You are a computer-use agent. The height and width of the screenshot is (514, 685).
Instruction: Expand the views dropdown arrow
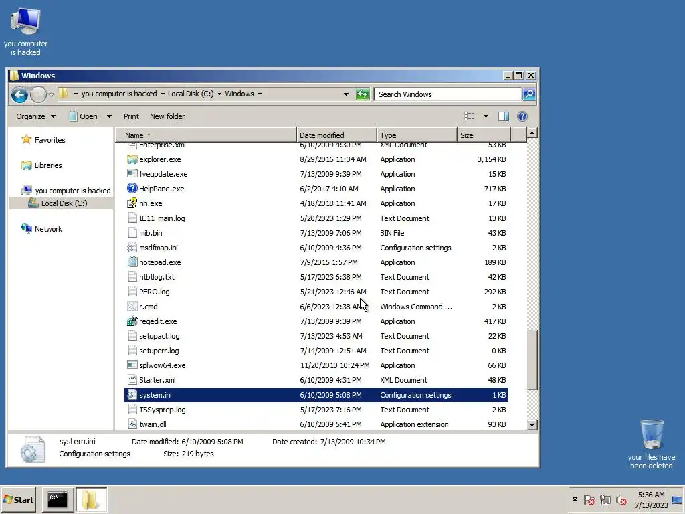[486, 116]
